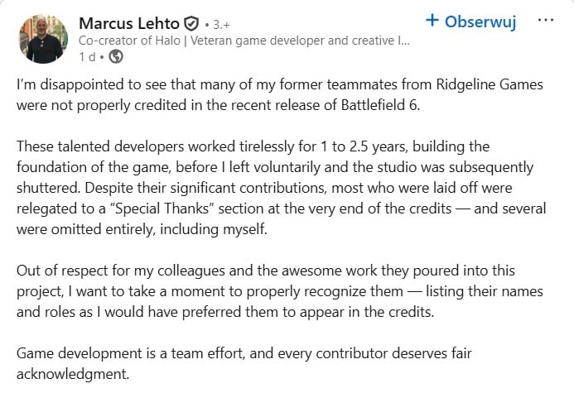Click the Marcus Lehto author name
The image size is (574, 393).
point(128,23)
